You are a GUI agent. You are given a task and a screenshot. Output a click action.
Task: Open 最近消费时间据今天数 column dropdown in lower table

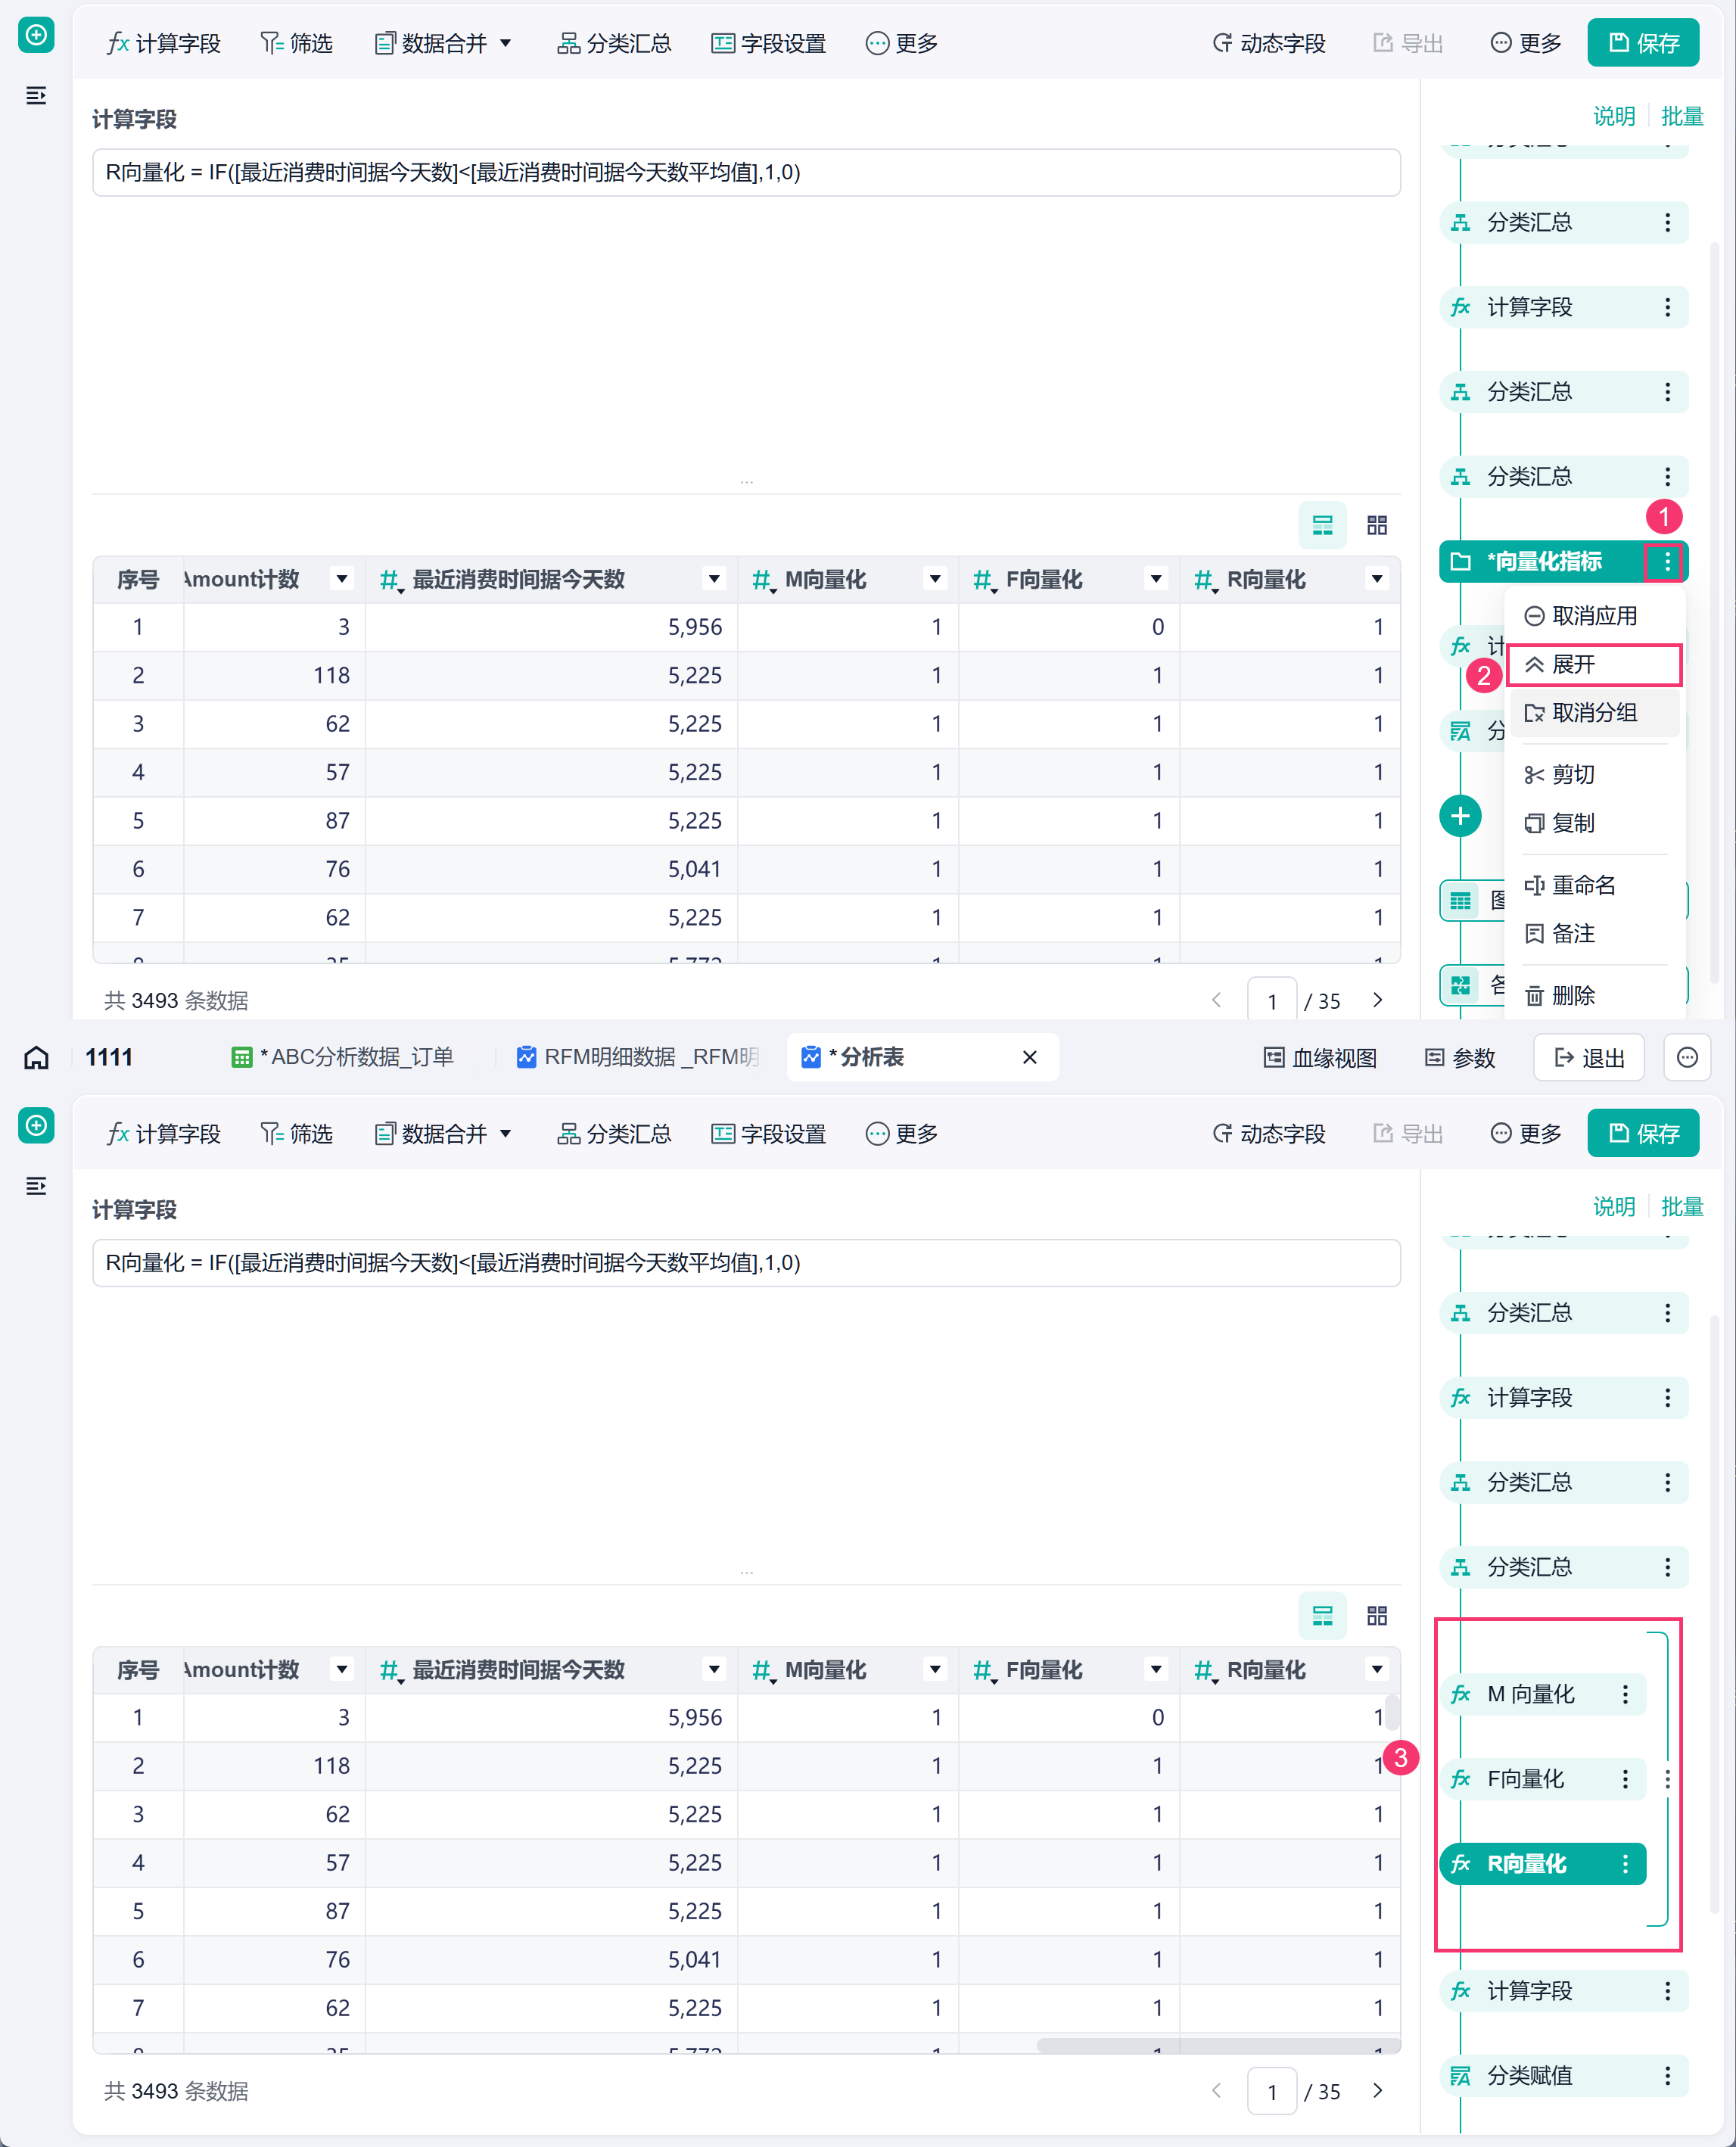coord(714,1669)
